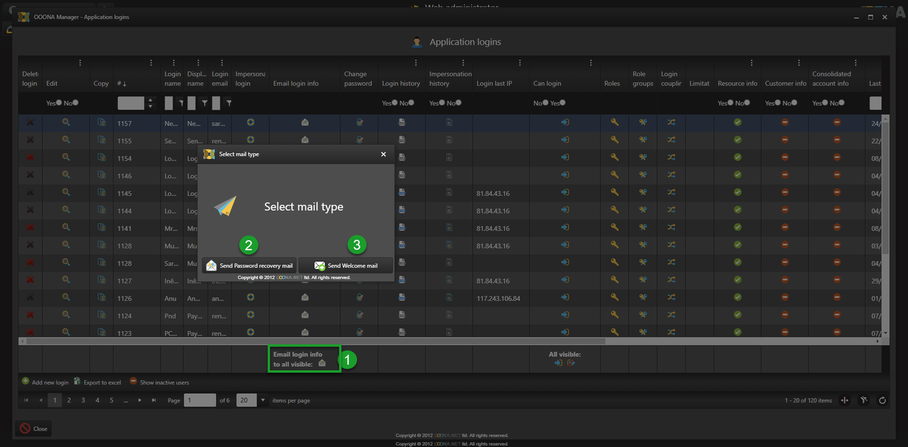Jump to the last page of results
908x447 pixels.
(154, 400)
